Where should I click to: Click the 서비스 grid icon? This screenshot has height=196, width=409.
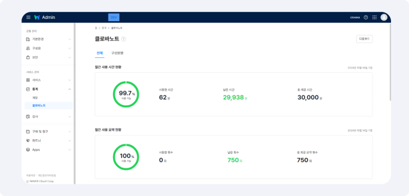click(x=28, y=80)
